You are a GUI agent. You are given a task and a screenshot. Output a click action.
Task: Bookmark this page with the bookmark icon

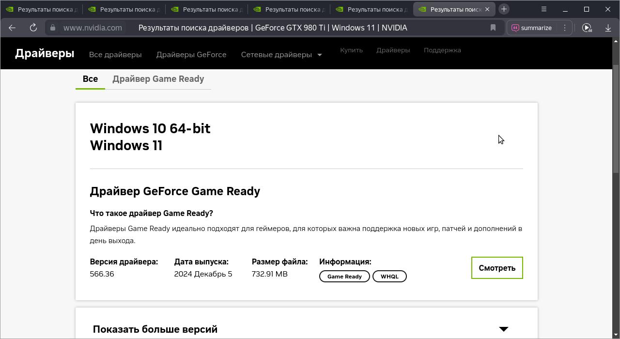pos(493,28)
